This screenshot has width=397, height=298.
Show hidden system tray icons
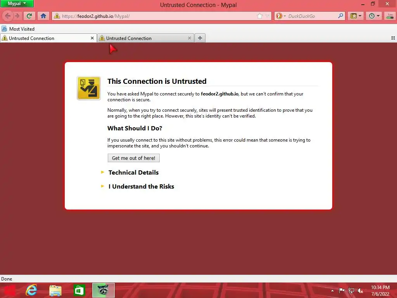pos(332,291)
